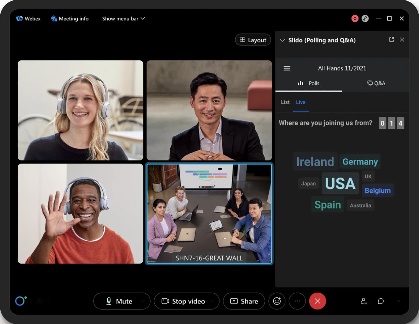Viewport: 419px width, 324px height.
Task: Open the Slido hamburger menu
Action: pos(287,68)
